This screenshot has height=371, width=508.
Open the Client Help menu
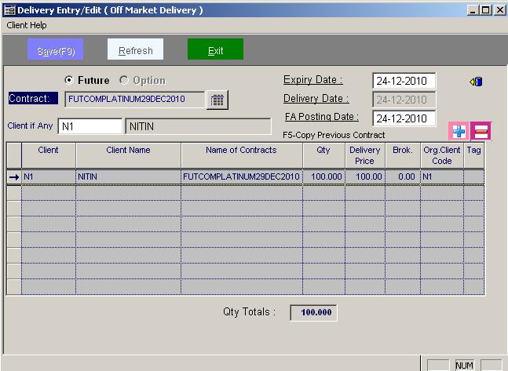point(27,25)
